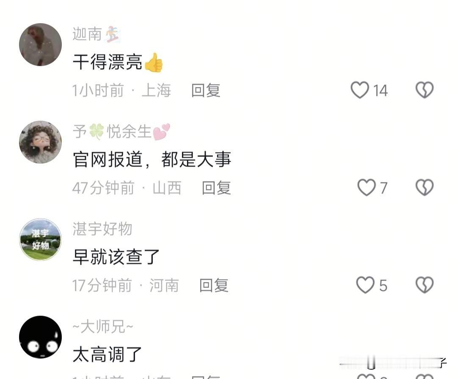
Task: Dislike the 干得漂亮 comment
Action: pyautogui.click(x=424, y=90)
